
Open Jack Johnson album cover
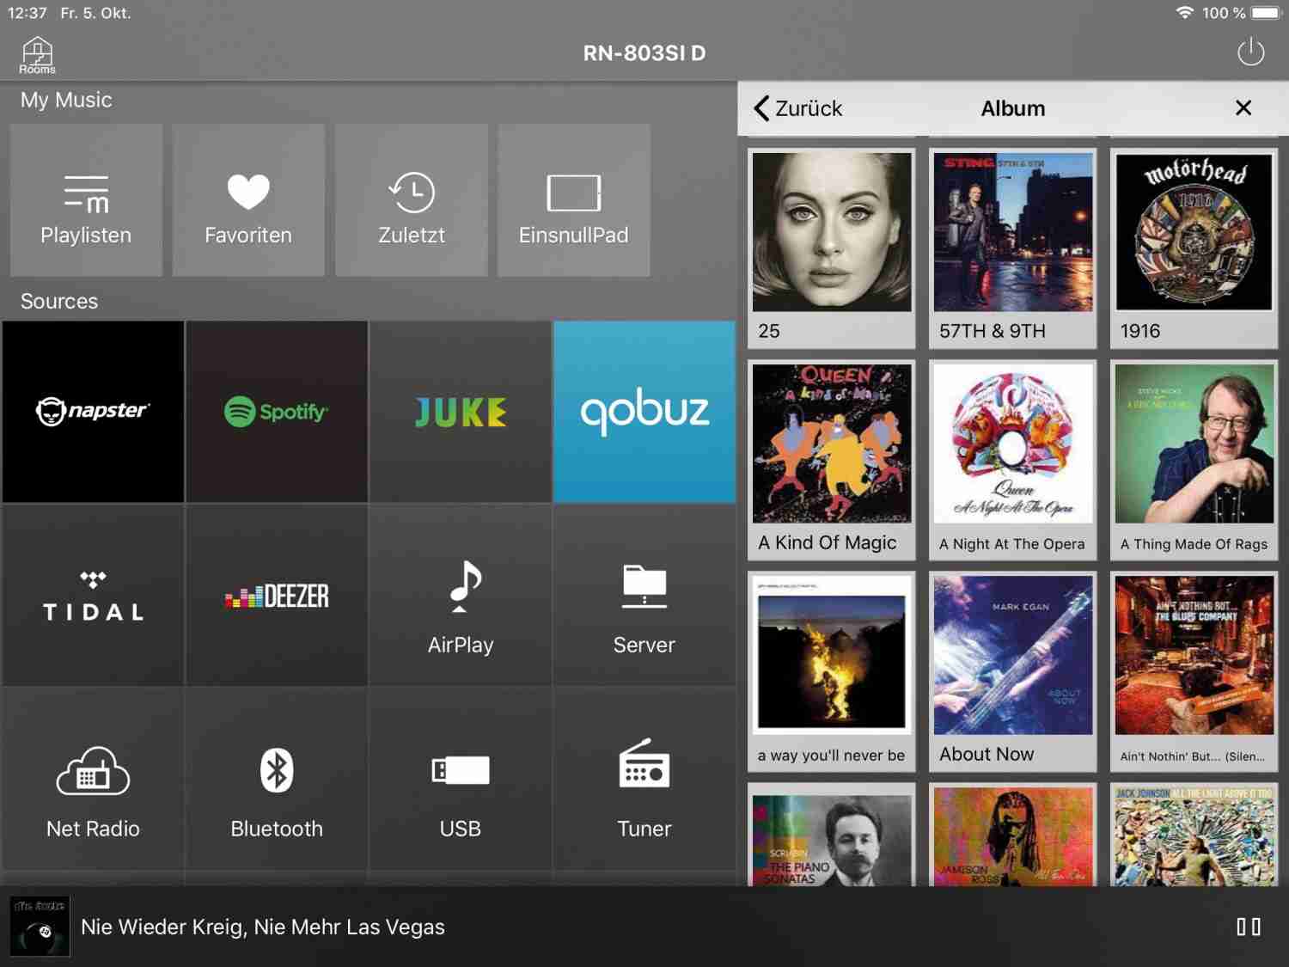click(x=1194, y=835)
